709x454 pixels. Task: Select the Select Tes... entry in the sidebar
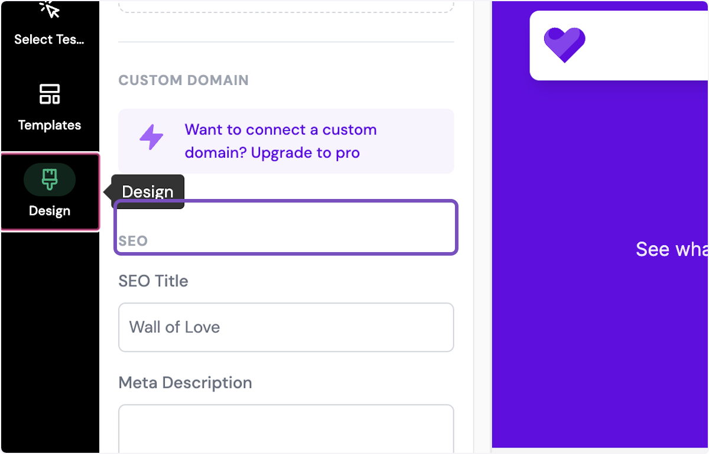pos(50,27)
